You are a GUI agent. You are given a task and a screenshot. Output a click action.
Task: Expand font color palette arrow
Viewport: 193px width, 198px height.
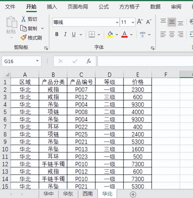click(131, 34)
